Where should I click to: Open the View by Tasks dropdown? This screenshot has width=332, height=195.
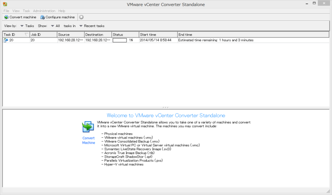pyautogui.click(x=27, y=26)
